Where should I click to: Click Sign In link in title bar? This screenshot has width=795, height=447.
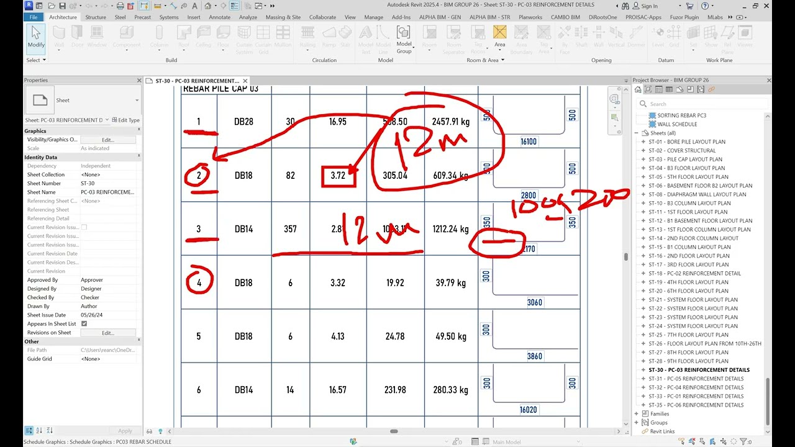pos(649,6)
